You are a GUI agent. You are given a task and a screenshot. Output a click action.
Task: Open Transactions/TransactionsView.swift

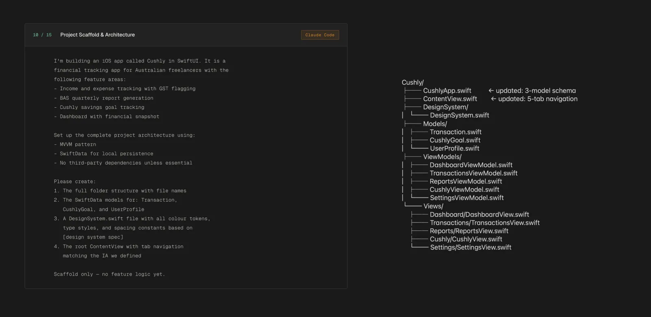485,223
